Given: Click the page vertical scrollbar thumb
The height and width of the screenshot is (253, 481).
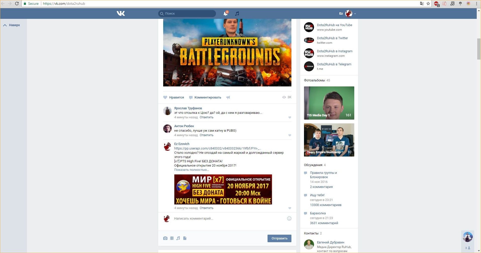Looking at the screenshot, I should (x=479, y=49).
